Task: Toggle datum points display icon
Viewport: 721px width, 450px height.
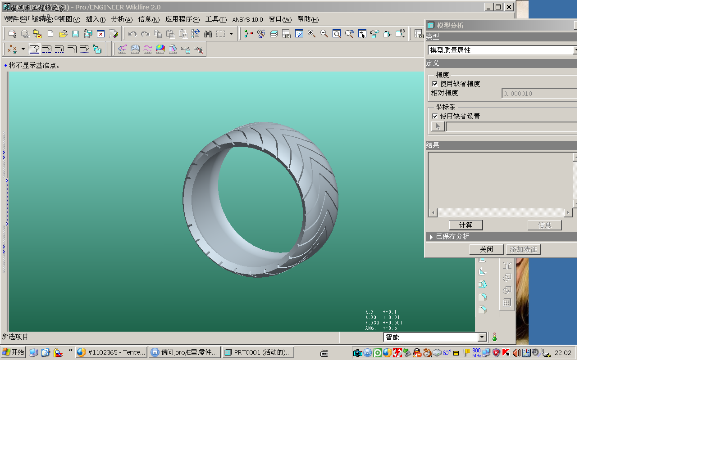Action: (x=13, y=49)
